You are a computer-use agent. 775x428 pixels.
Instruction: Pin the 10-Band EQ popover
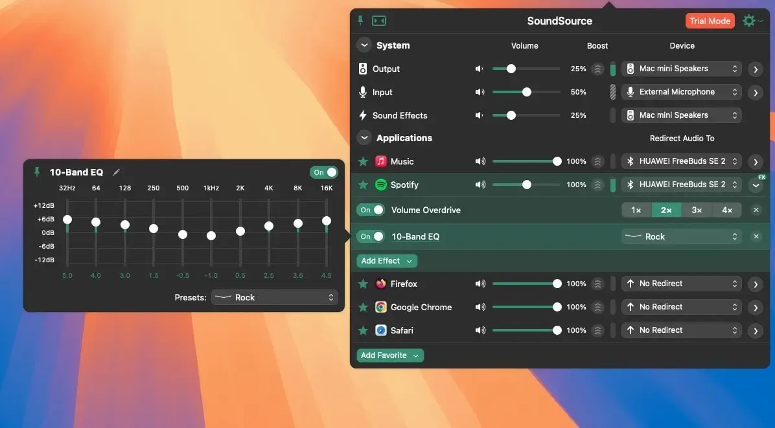[36, 172]
